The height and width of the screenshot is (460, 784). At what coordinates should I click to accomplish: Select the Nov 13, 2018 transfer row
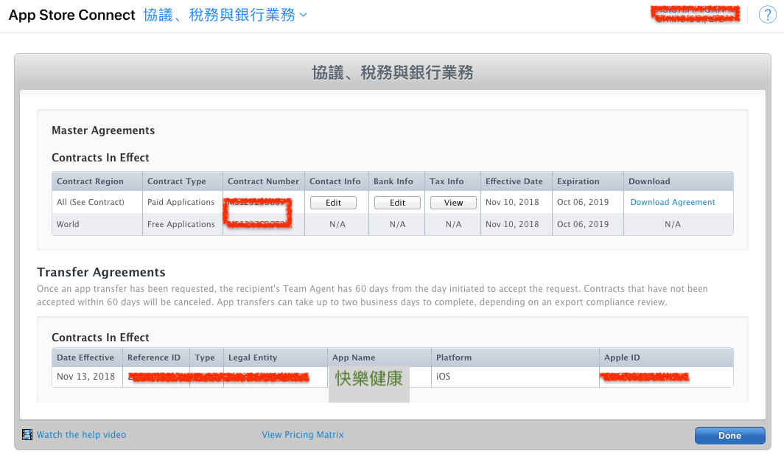(85, 377)
